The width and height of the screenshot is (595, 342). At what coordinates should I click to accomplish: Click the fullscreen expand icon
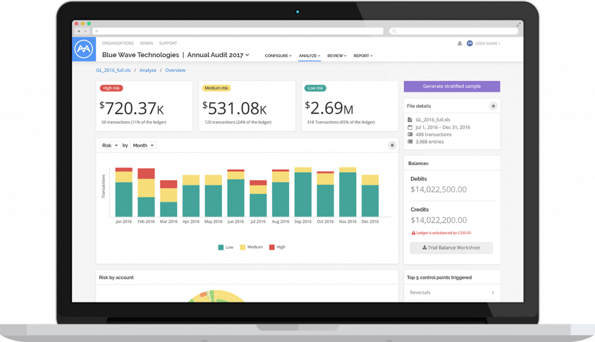pos(518,24)
